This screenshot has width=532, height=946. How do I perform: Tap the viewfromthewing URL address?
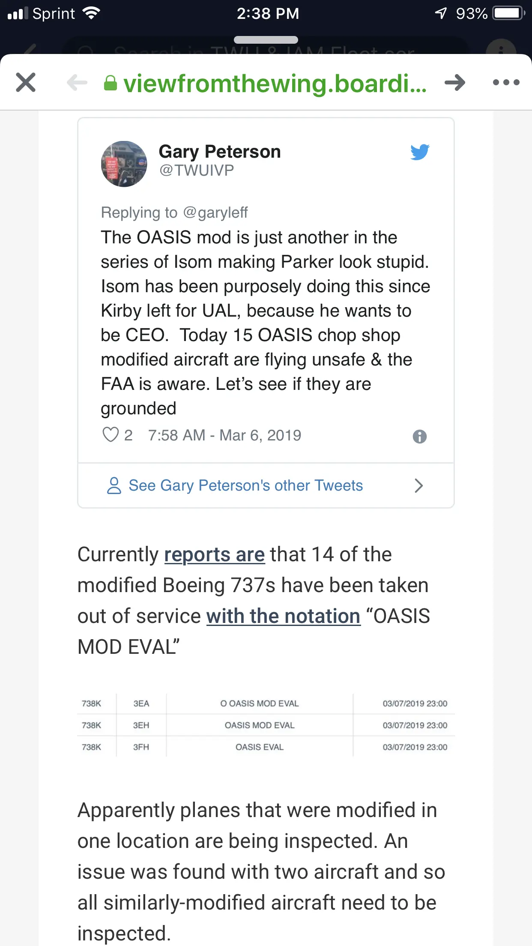pyautogui.click(x=275, y=83)
